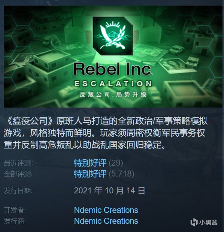Open the recent reviews 特别好评 link
Screen dimensions: 224x232
[90, 163]
